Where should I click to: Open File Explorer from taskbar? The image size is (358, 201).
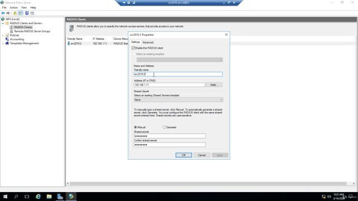point(49,196)
